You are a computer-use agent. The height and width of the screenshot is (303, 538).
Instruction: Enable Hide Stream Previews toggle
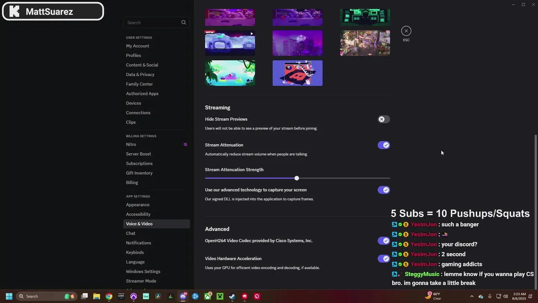(x=384, y=119)
